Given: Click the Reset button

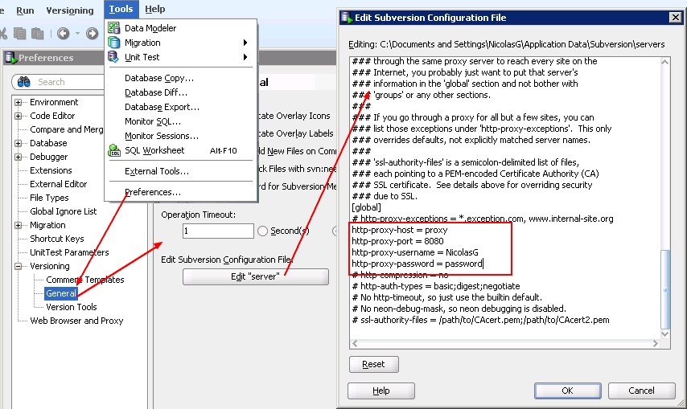Looking at the screenshot, I should pyautogui.click(x=373, y=364).
